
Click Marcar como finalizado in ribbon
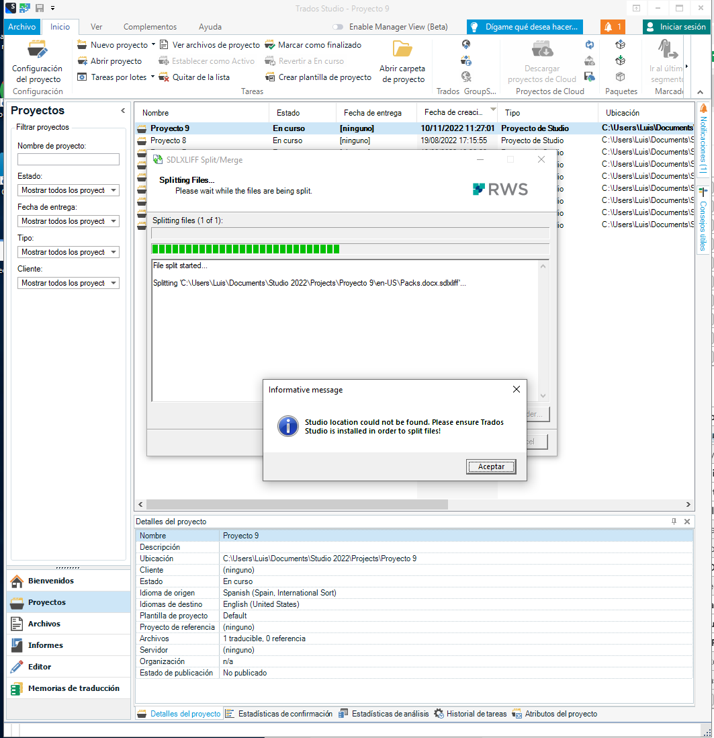(x=319, y=45)
